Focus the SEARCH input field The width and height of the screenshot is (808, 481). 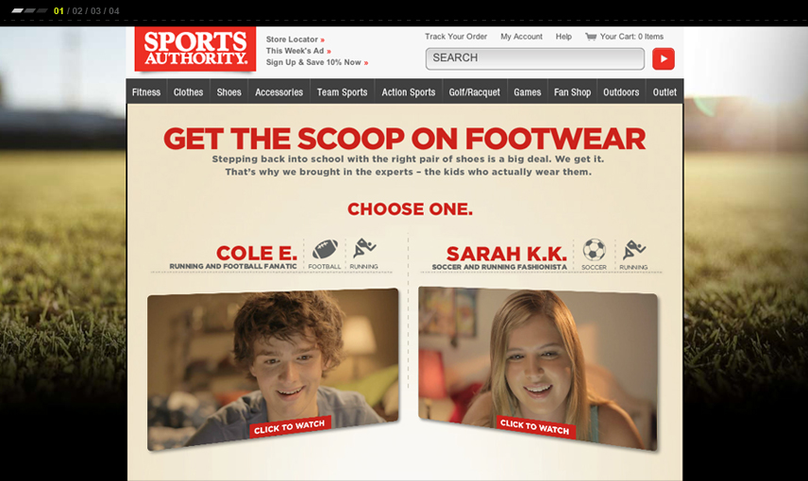tap(535, 58)
